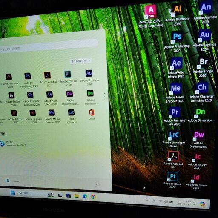Select Adobe Dimension desktop shortcut
This screenshot has height=218, width=218.
pos(200,115)
